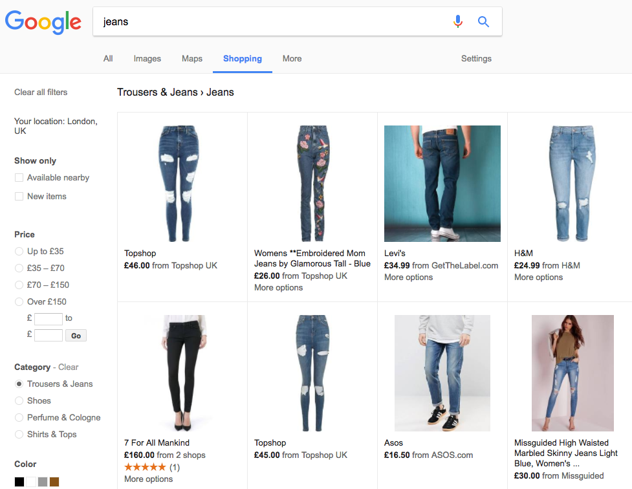
Task: Select price Up to £35
Action: click(19, 251)
